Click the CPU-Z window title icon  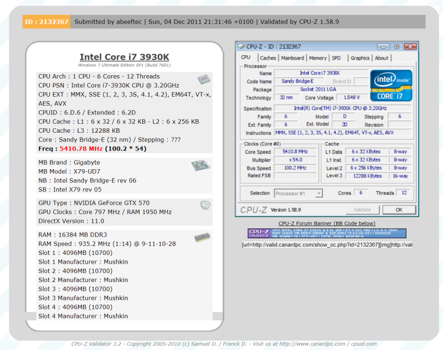(241, 46)
